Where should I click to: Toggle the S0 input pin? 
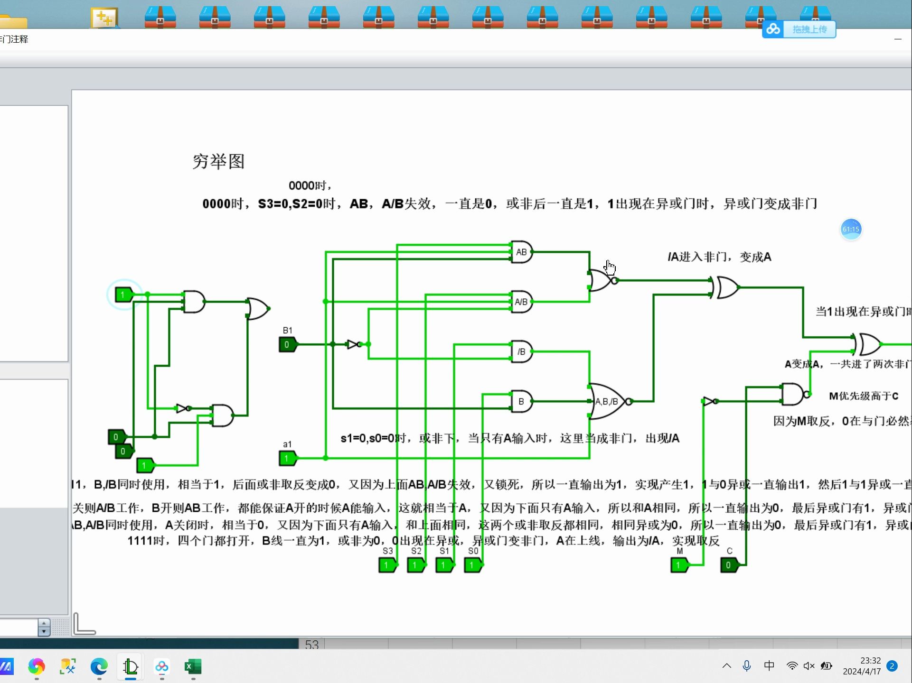(473, 565)
